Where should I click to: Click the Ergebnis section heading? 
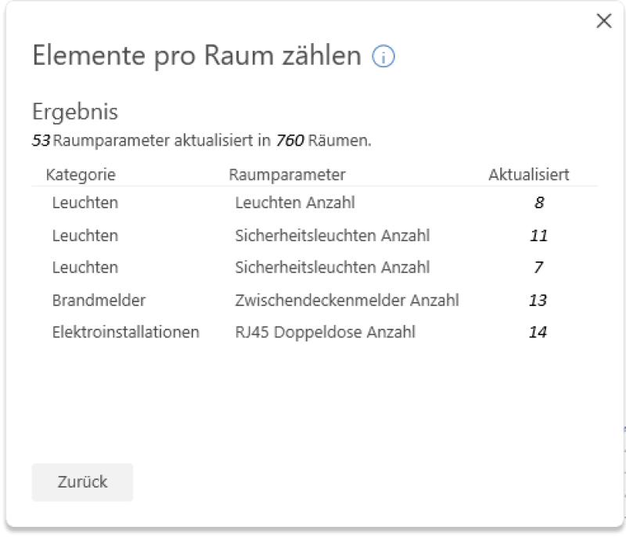pyautogui.click(x=75, y=112)
